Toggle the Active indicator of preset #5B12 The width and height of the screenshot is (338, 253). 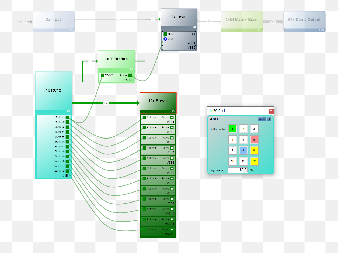(172, 230)
